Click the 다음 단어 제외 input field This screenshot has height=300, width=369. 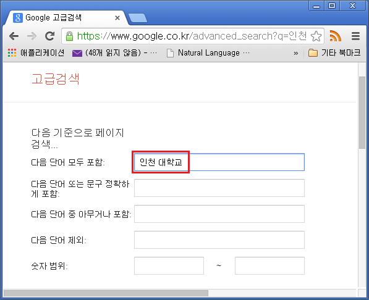(219, 240)
